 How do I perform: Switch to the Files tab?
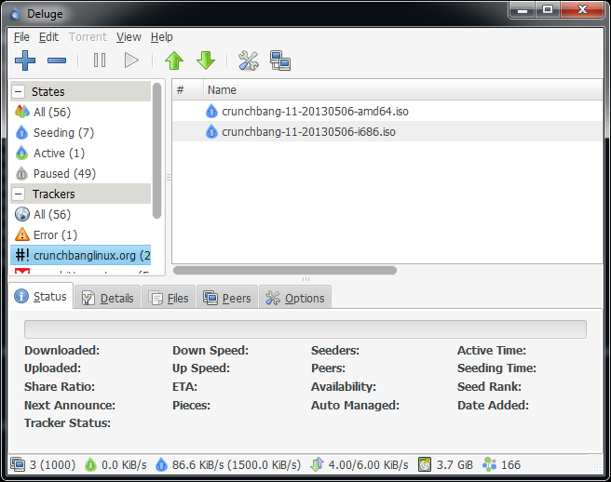tap(169, 299)
